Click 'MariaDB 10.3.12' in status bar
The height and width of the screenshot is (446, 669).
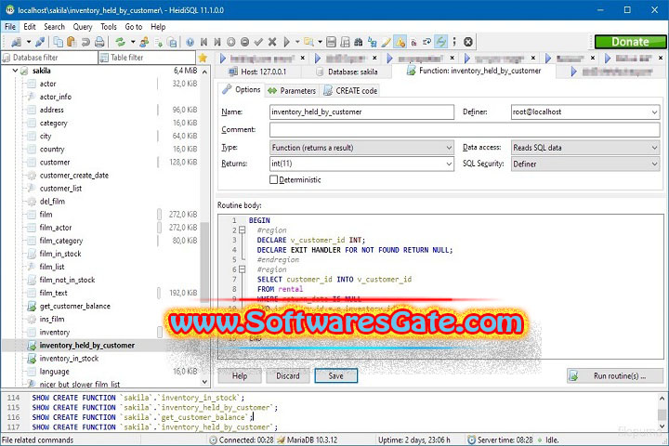point(312,439)
